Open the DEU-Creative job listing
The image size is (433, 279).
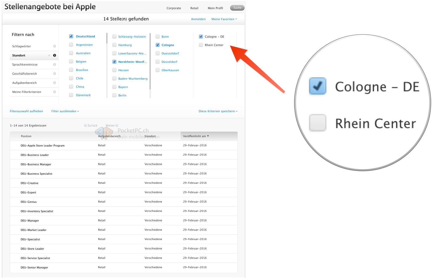click(x=29, y=183)
